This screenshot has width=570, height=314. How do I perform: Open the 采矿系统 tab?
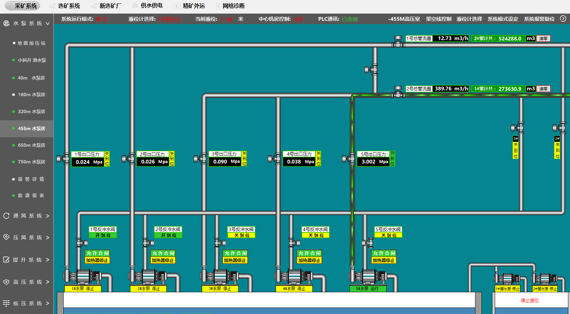click(22, 6)
